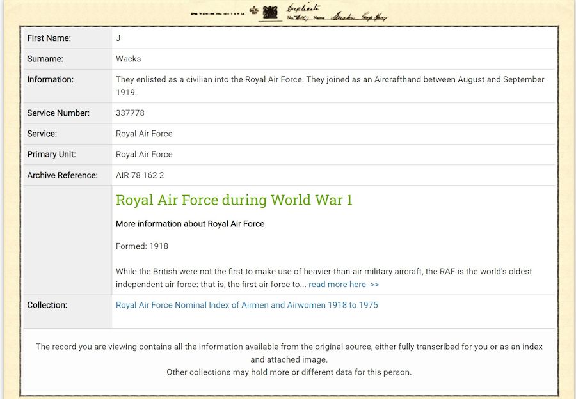Click the enlistment information paragraph
576x399 pixels.
point(330,86)
